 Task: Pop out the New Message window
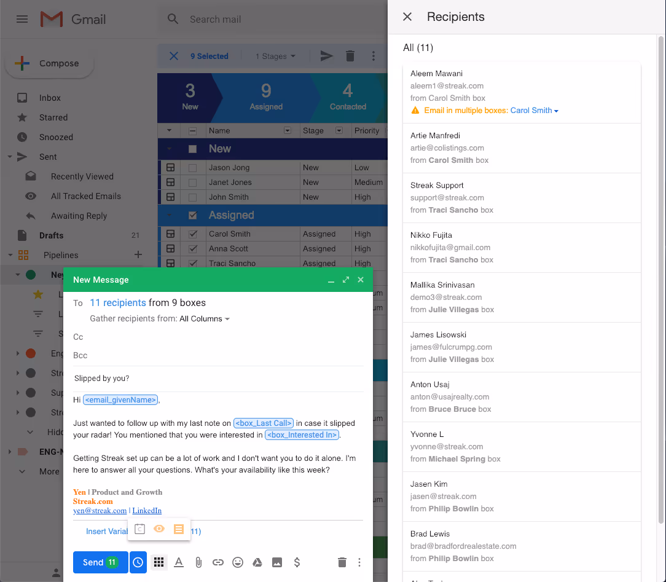[x=346, y=280]
